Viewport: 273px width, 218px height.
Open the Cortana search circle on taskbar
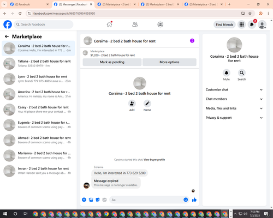click(x=15, y=214)
